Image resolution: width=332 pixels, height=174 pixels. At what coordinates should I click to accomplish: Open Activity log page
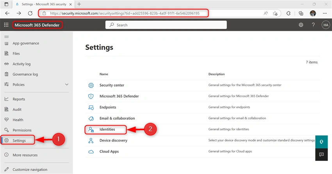coord(21,64)
